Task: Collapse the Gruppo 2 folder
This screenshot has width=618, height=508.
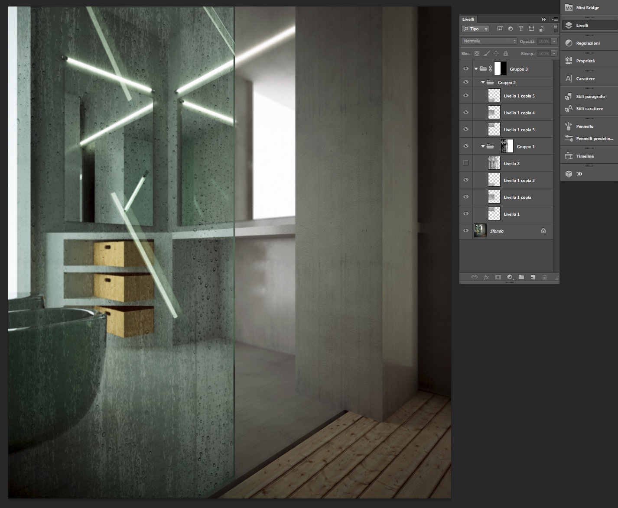Action: (483, 82)
